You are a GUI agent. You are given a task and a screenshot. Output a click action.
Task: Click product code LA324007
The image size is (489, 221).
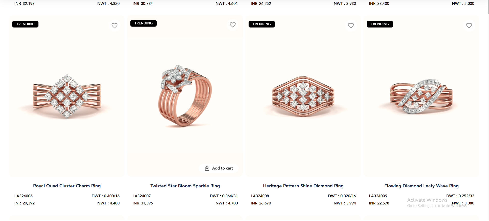[x=142, y=196]
